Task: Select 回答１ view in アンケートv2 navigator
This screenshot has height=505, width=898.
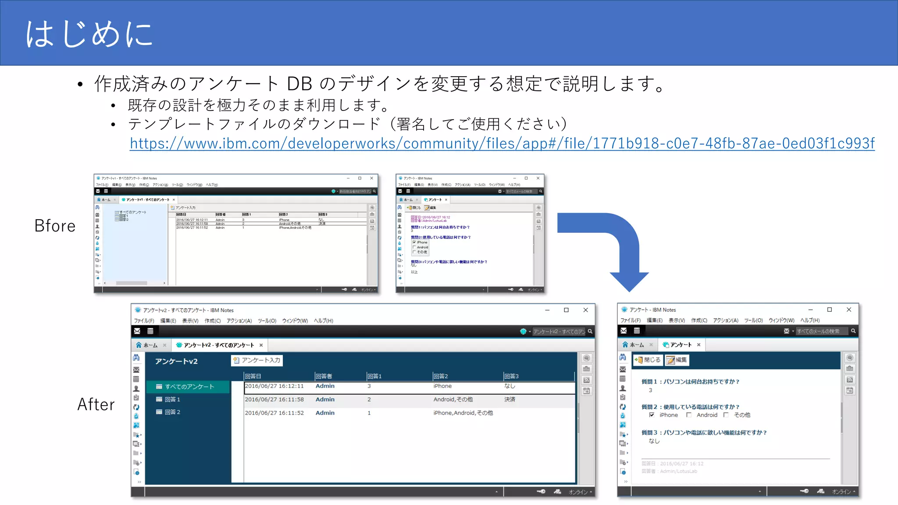Action: point(168,399)
